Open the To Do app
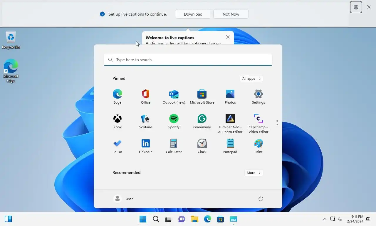376x226 pixels. (x=117, y=146)
